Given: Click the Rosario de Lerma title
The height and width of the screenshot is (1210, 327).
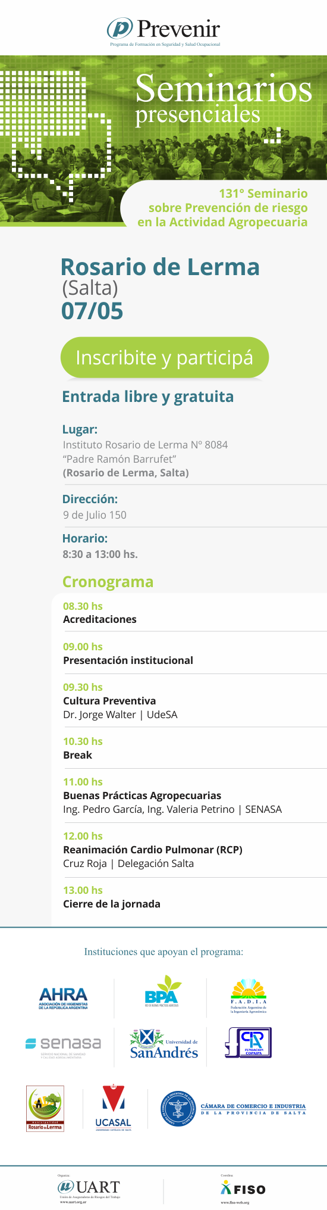Looking at the screenshot, I should click(x=161, y=267).
